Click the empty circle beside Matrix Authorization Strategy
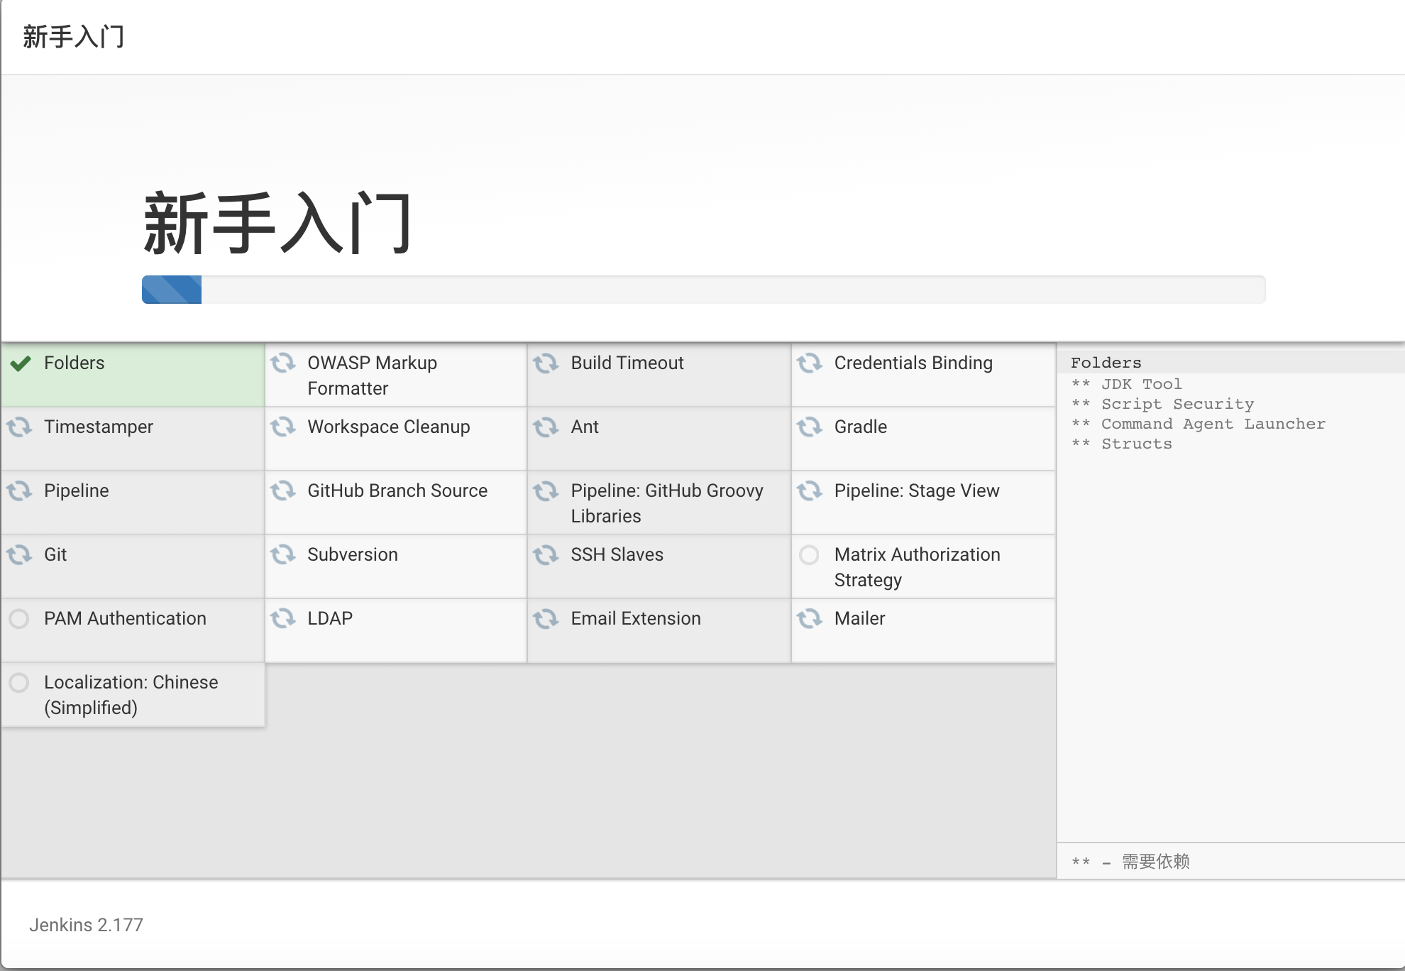The height and width of the screenshot is (971, 1405). (809, 555)
